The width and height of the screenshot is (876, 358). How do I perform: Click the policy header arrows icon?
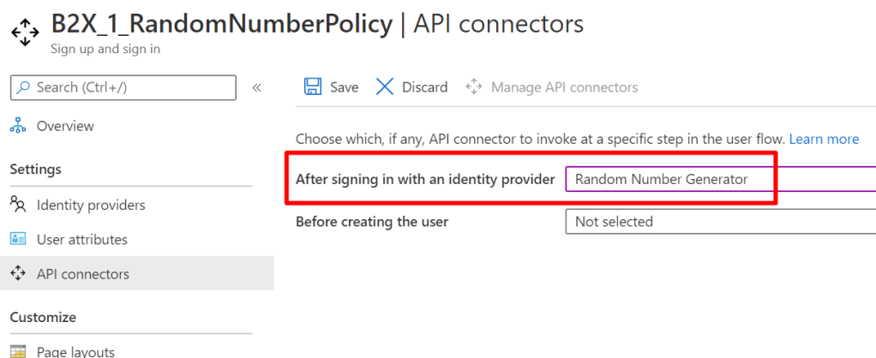(x=25, y=33)
